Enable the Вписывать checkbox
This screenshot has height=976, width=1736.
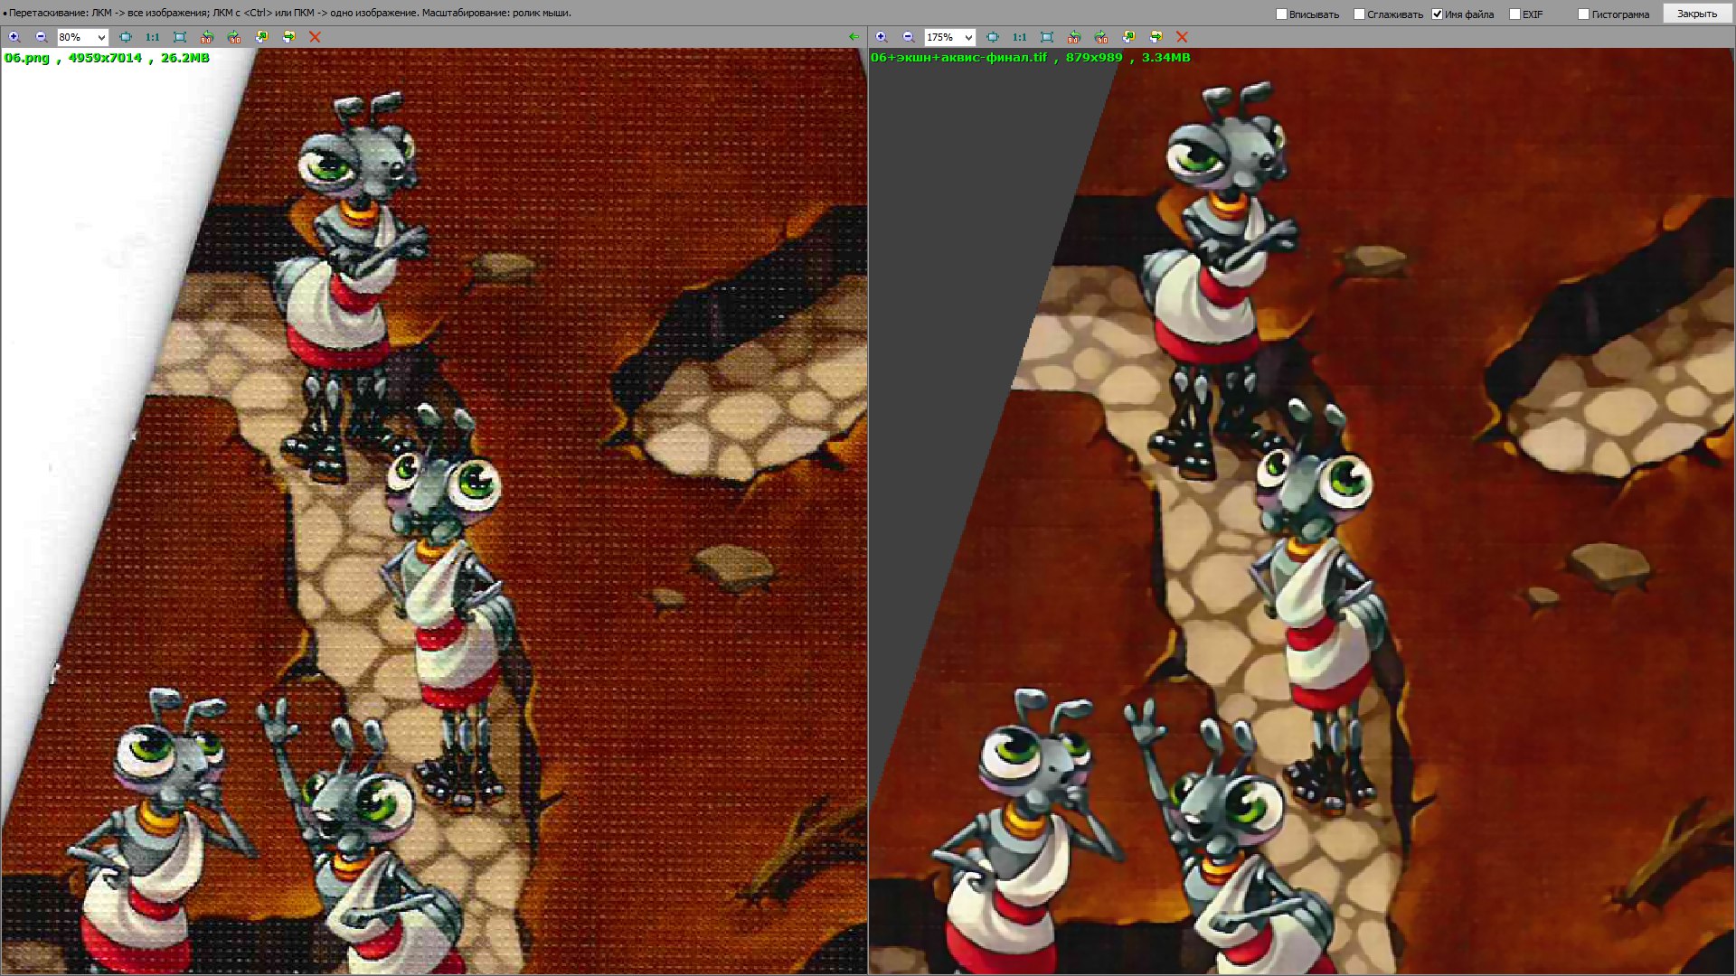coord(1281,14)
